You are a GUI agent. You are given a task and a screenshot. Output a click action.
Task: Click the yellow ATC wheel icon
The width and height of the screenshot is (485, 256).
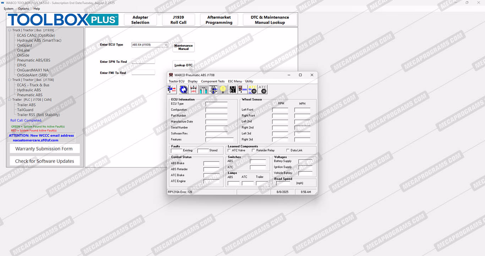[x=252, y=90]
